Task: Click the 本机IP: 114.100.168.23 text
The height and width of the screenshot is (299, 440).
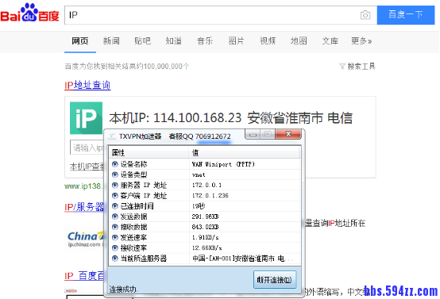Action: [175, 118]
